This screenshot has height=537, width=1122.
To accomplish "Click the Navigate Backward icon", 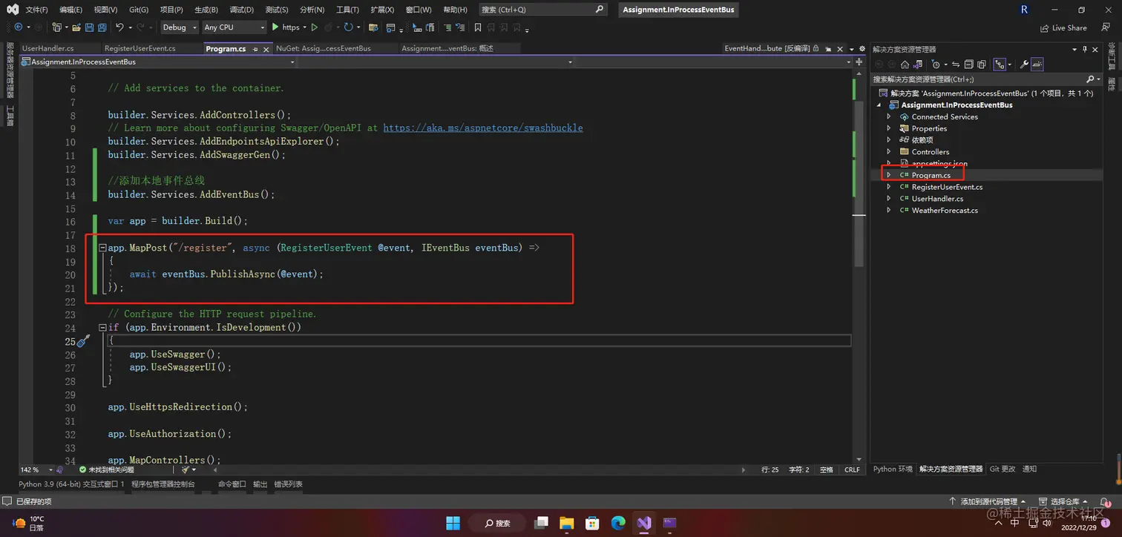I will 19,27.
